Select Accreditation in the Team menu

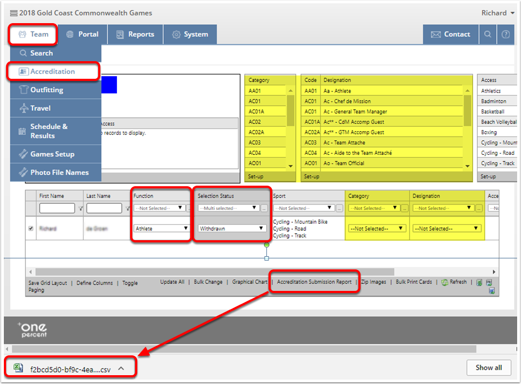53,72
